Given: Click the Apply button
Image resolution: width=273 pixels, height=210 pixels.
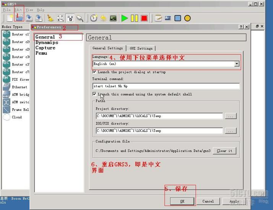Looking at the screenshot, I should point(234,201).
